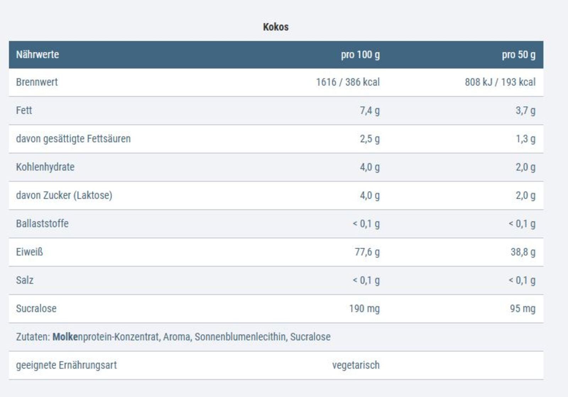Click the 1,3 g saturated fat value

[525, 139]
